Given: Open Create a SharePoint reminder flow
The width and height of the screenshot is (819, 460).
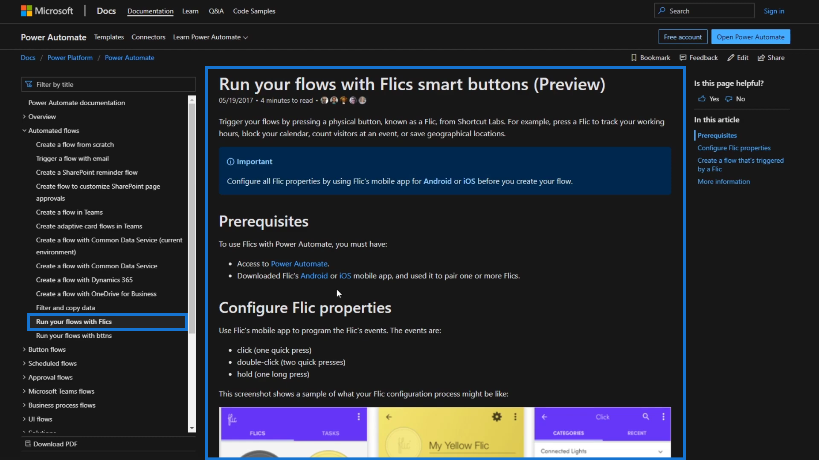Looking at the screenshot, I should point(87,172).
